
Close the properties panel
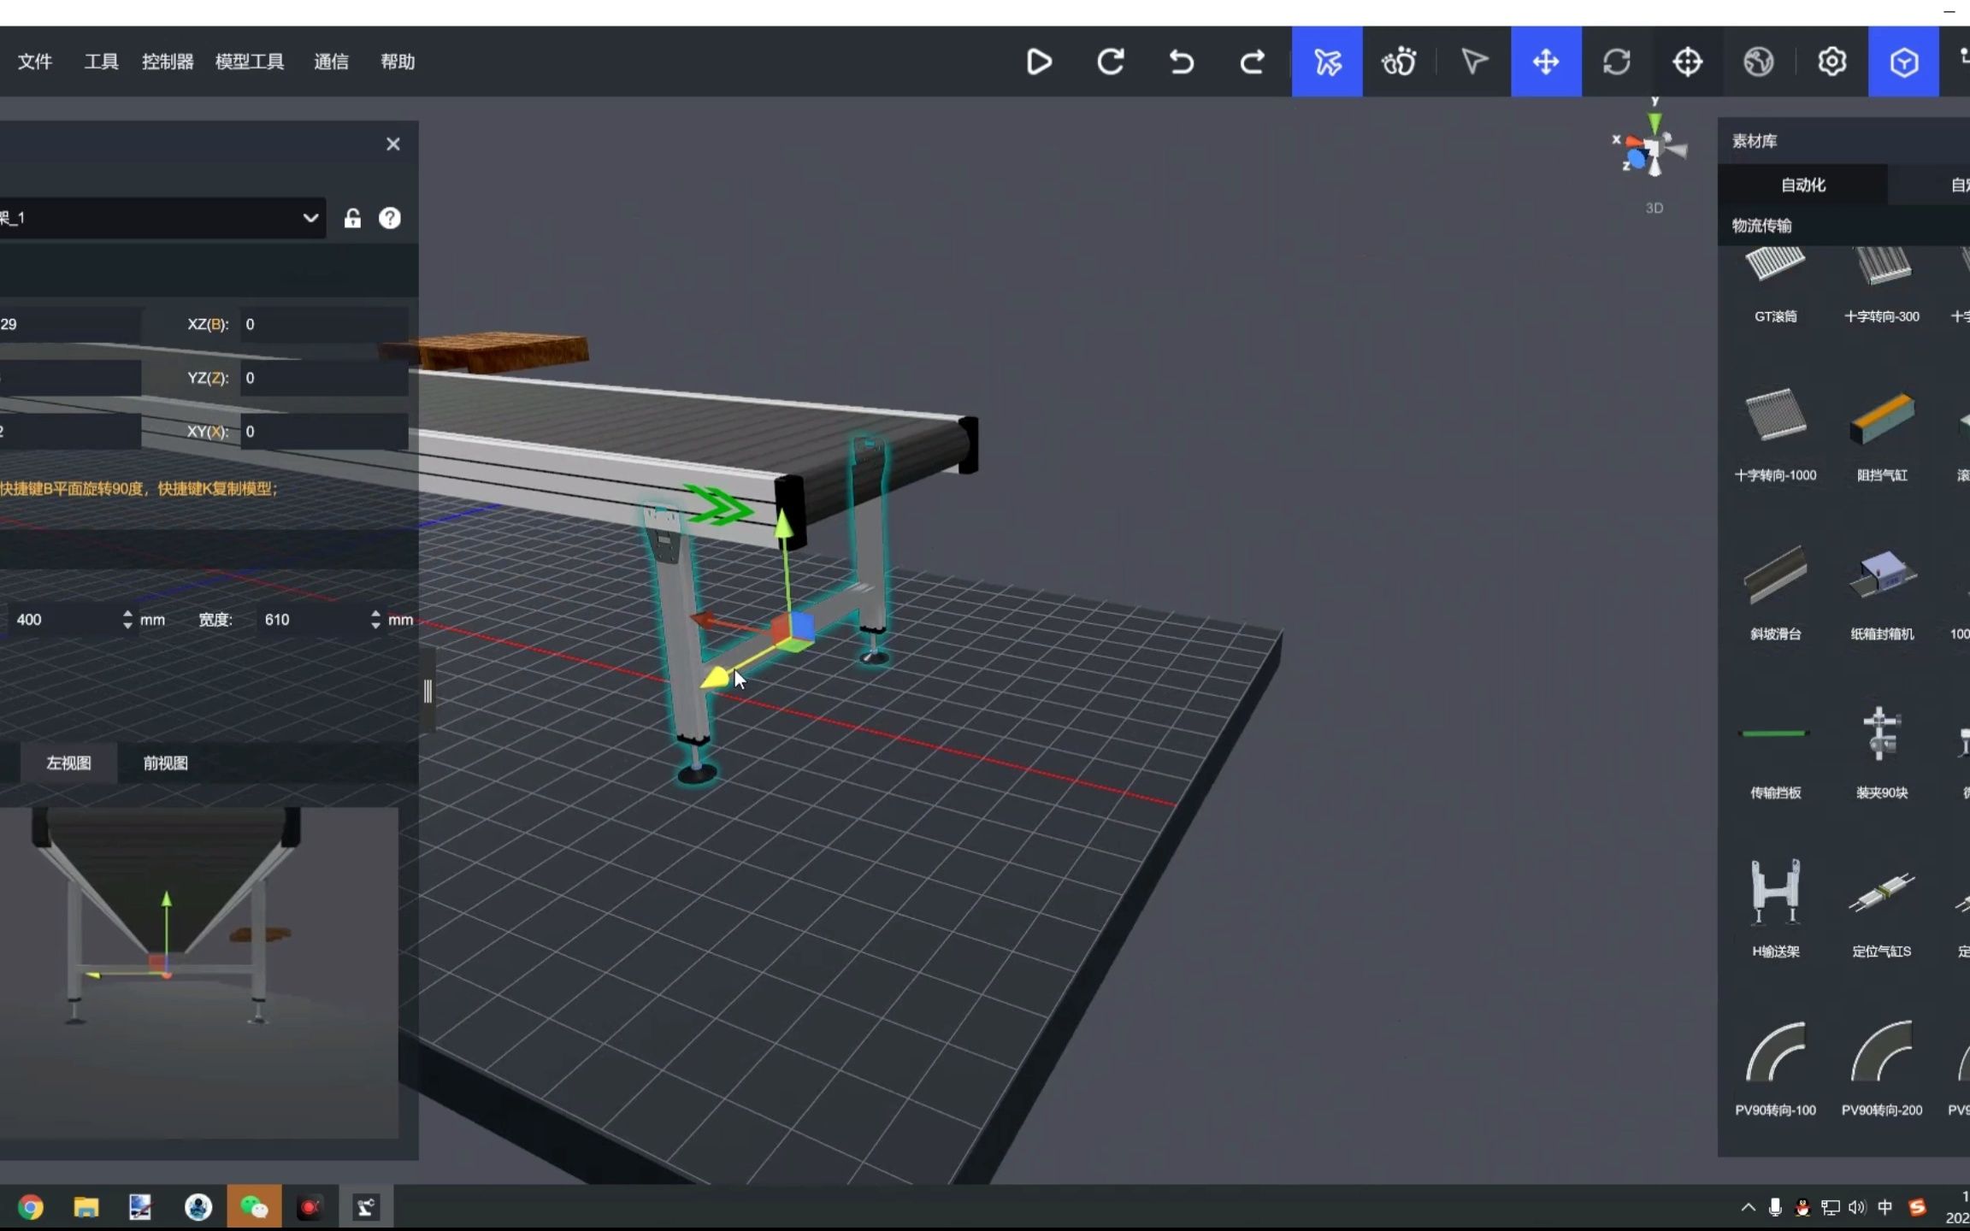click(x=393, y=144)
